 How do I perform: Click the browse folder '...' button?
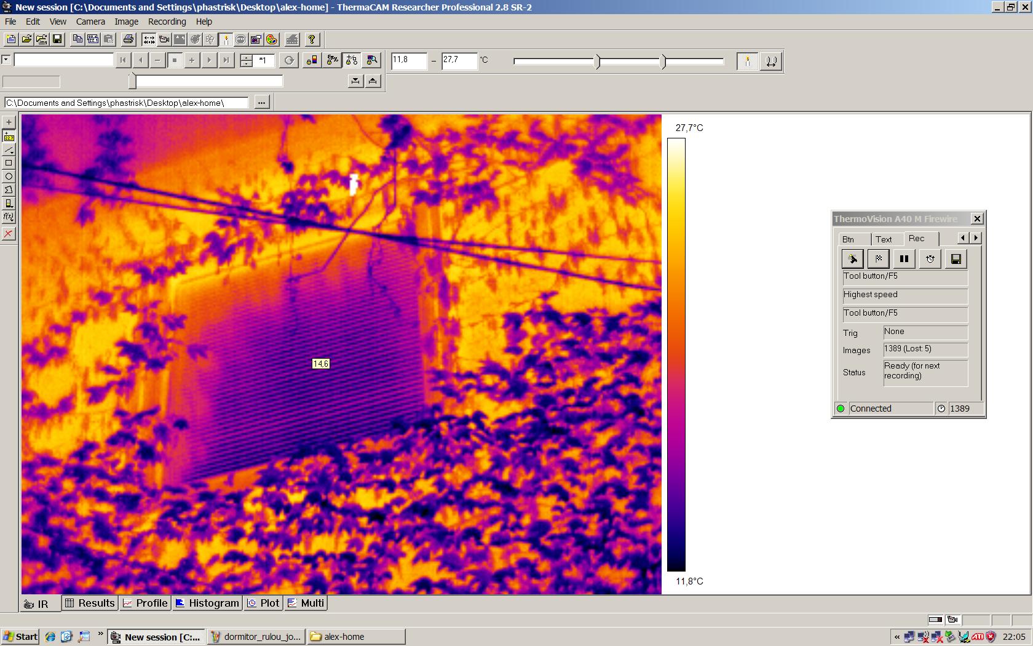262,103
